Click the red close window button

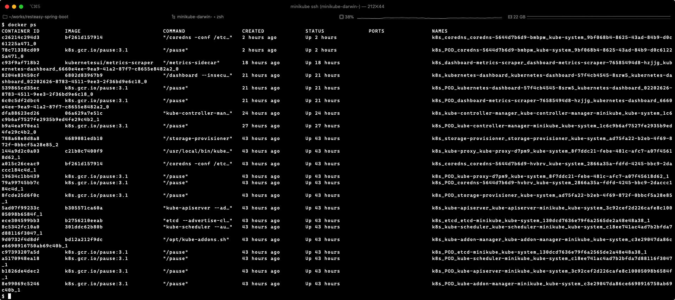(x=7, y=7)
